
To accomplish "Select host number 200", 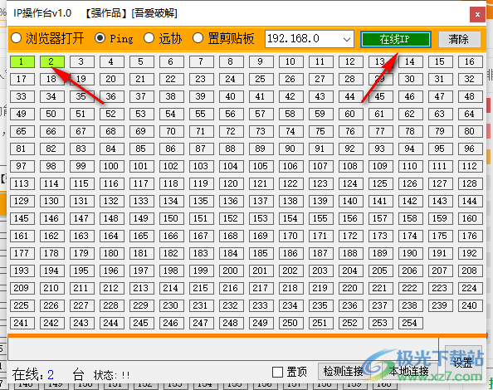I will [x=231, y=271].
